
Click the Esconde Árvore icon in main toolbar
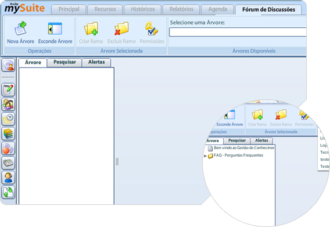(55, 28)
